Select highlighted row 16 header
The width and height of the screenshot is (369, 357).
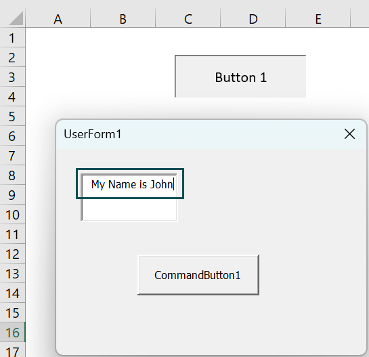[x=12, y=332]
